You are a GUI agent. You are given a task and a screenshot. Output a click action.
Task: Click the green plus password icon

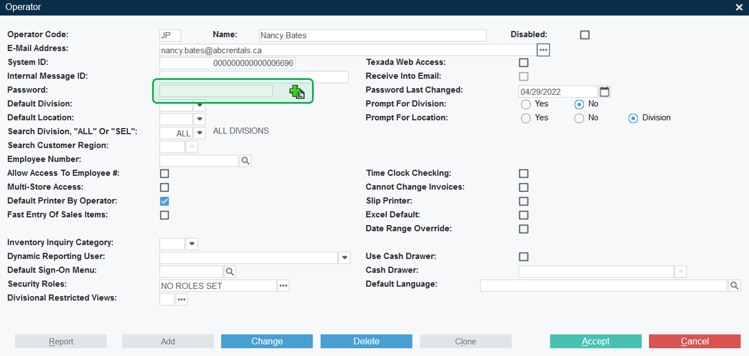[297, 91]
